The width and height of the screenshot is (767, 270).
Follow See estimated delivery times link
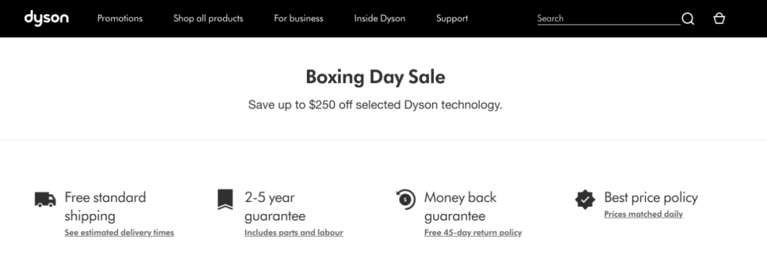pos(119,232)
